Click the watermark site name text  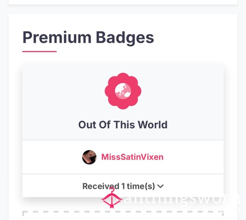[182, 199]
